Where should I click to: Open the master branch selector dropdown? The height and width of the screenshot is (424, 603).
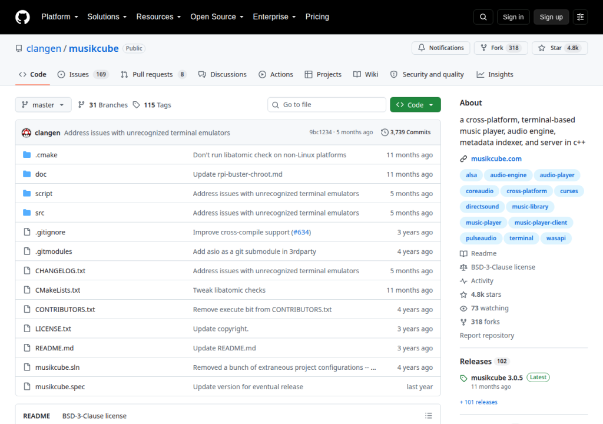43,105
